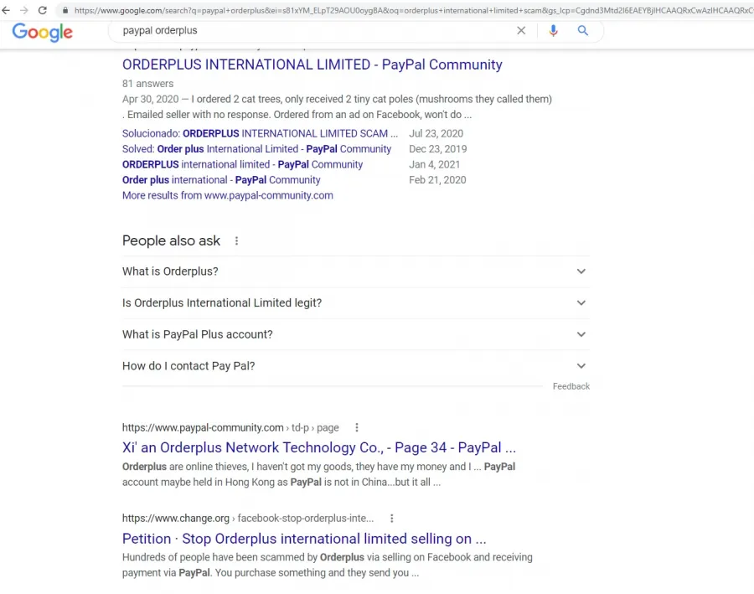Screen dimensions: 754x594
Task: Open 'Order plus international - PayPal Community' link
Action: (221, 180)
